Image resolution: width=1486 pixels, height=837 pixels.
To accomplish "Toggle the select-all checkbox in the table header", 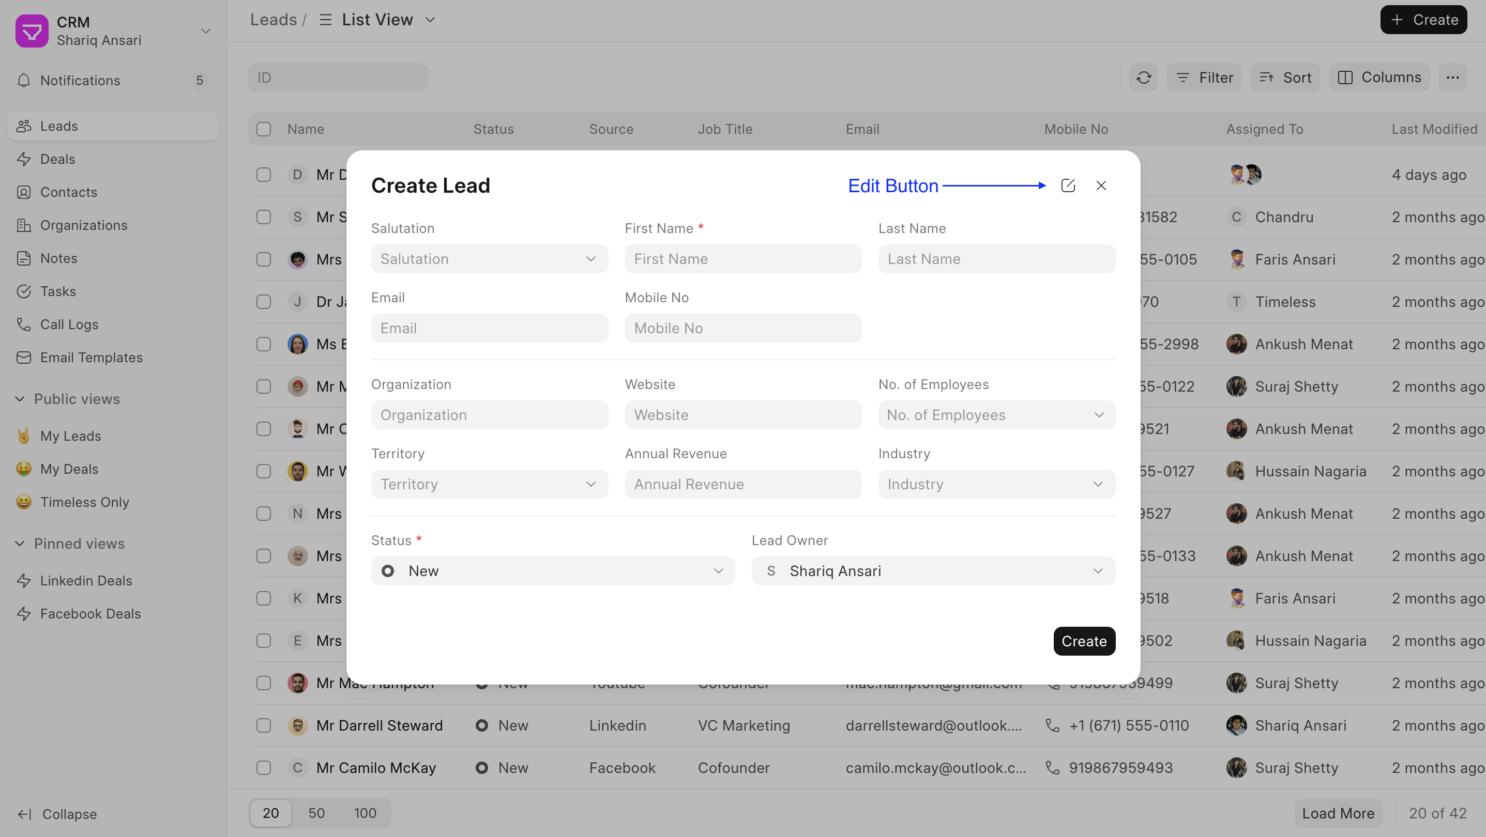I will [264, 129].
